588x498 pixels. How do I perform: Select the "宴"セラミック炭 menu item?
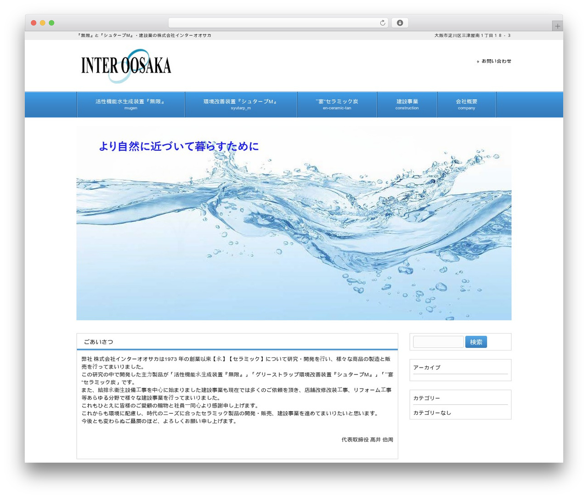[x=337, y=104]
